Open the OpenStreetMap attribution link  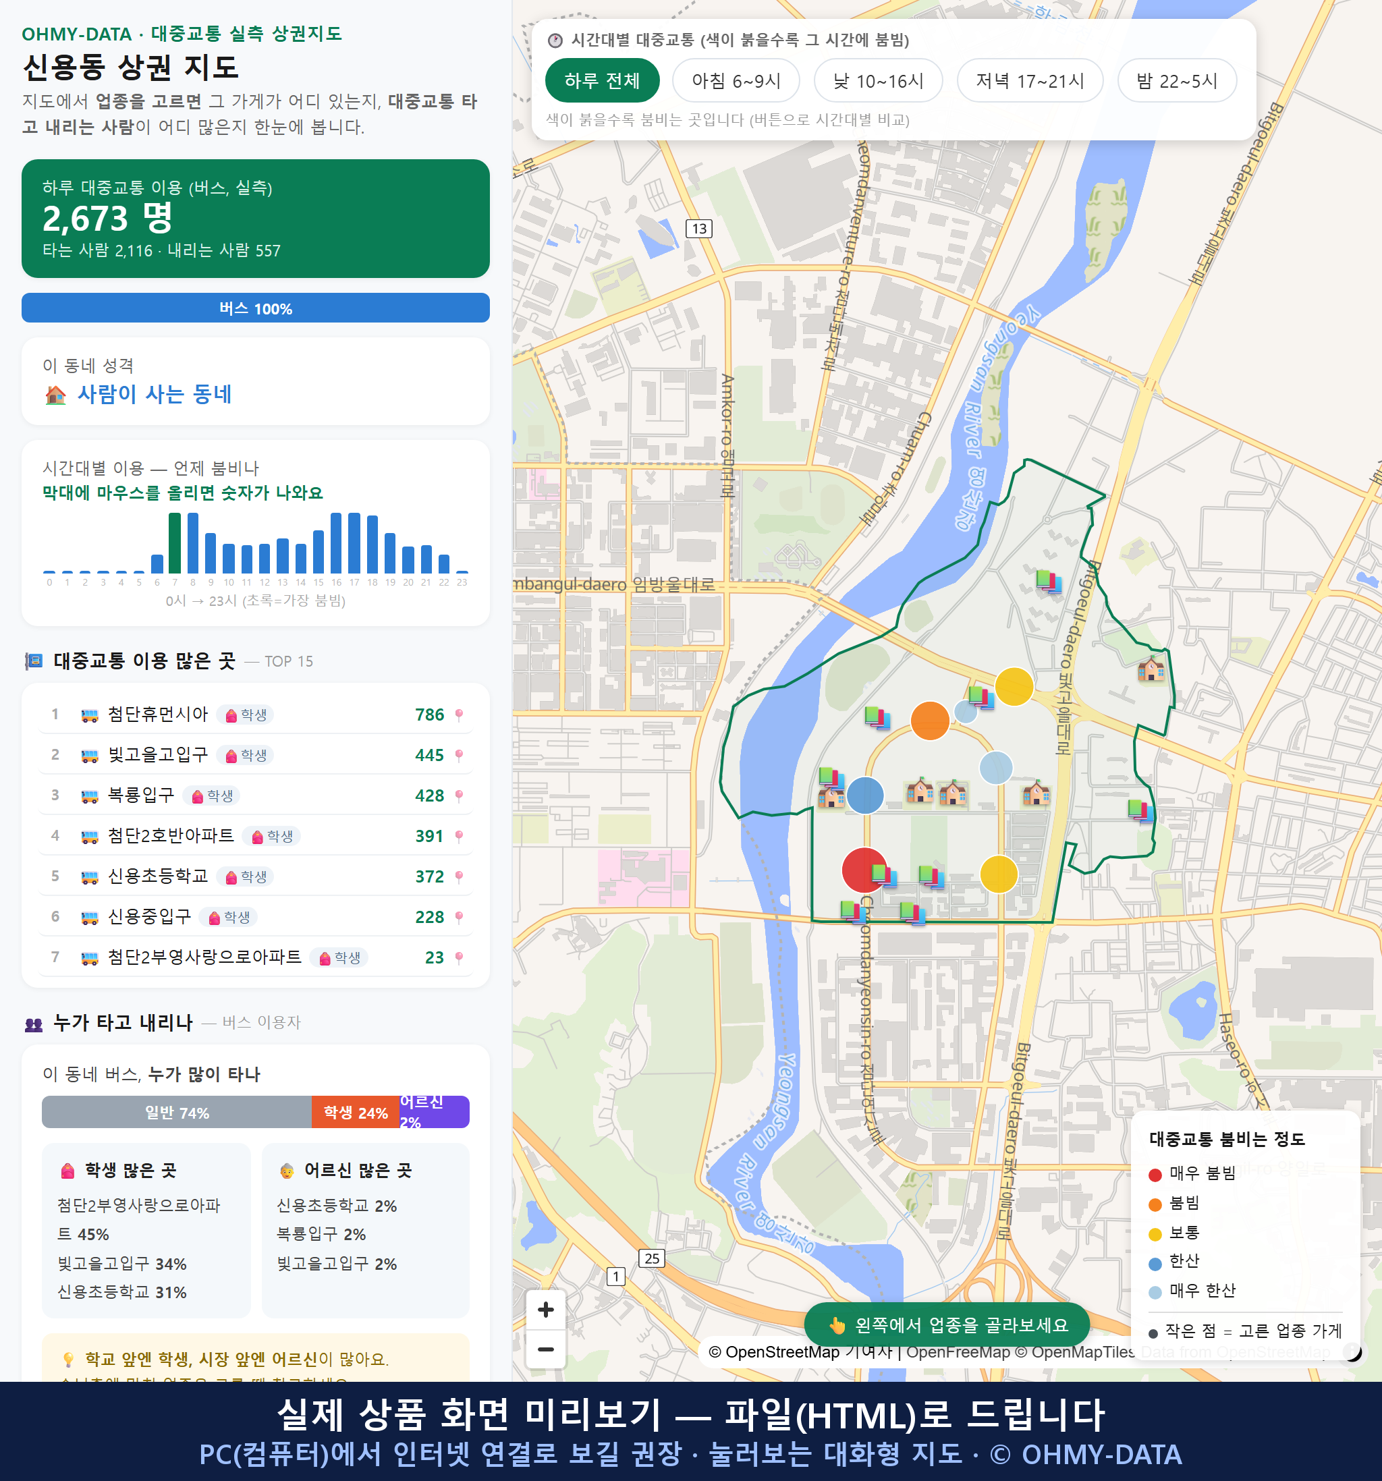pos(775,1352)
